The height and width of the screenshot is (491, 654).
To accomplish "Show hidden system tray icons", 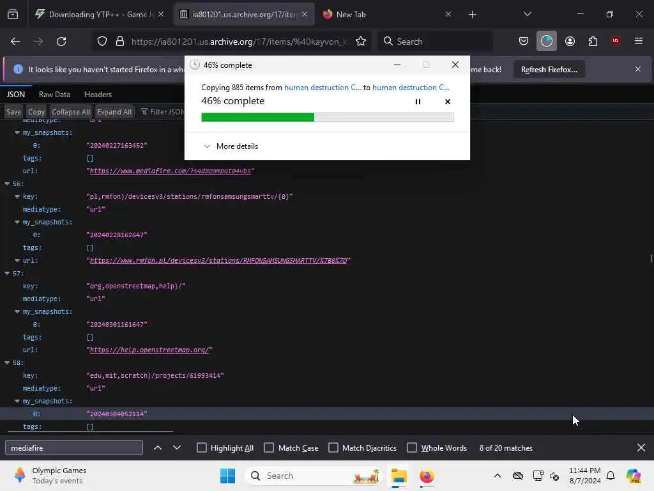I will click(x=497, y=476).
